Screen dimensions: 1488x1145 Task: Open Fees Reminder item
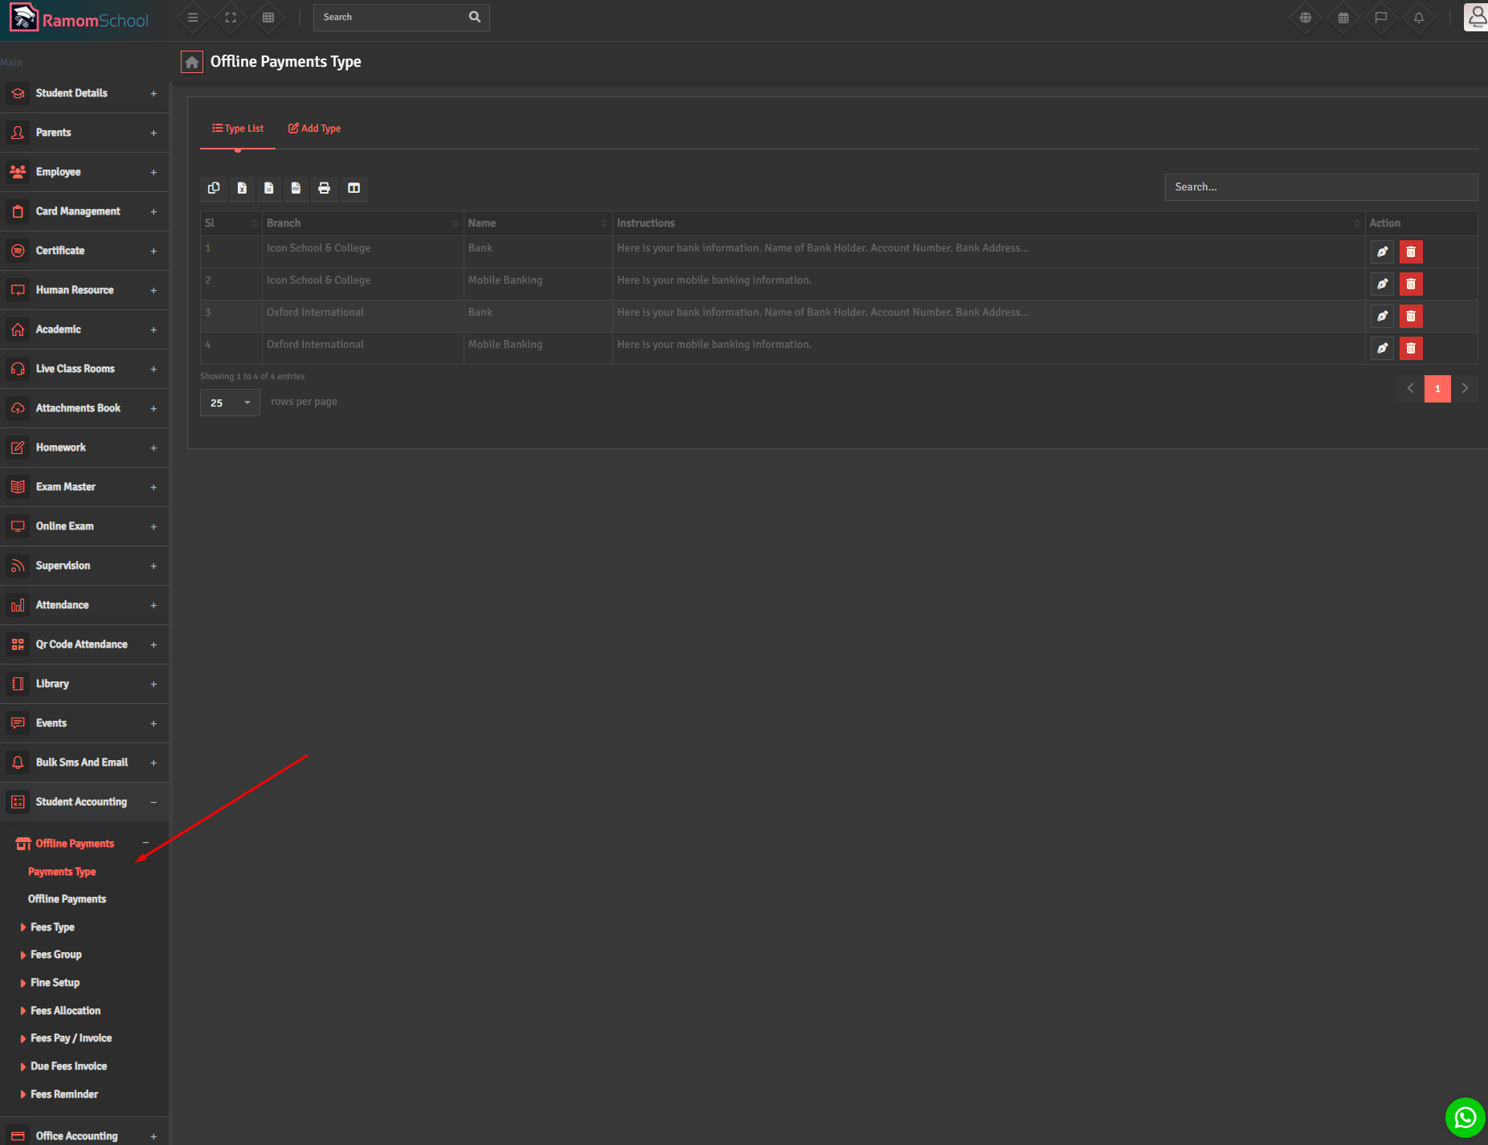coord(64,1094)
